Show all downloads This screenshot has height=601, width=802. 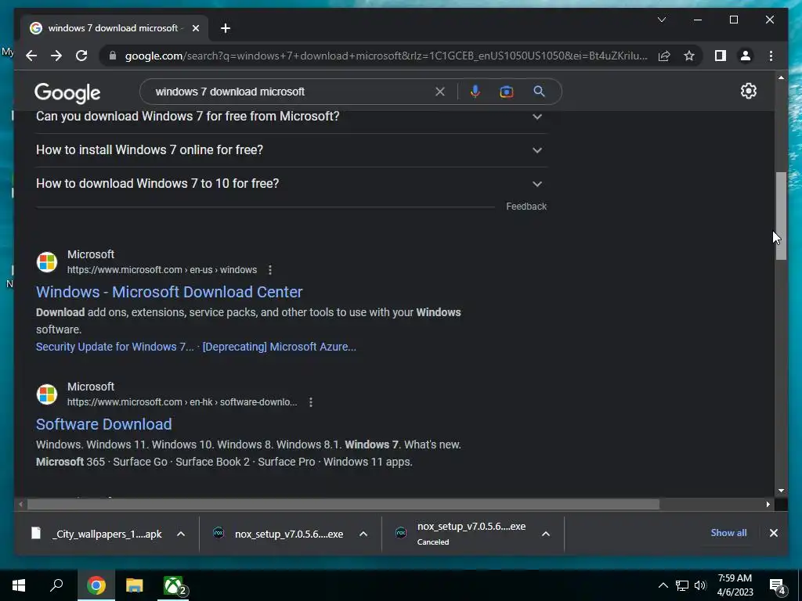pyautogui.click(x=728, y=532)
